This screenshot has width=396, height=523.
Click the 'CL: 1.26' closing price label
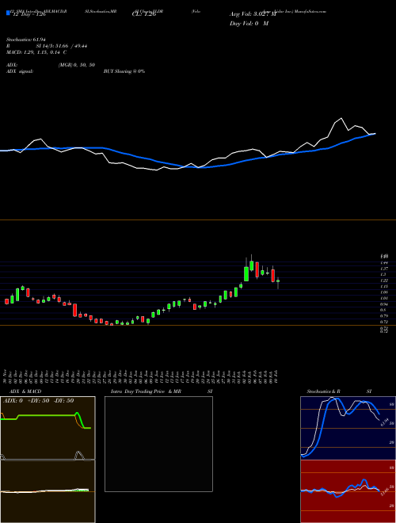143,14
